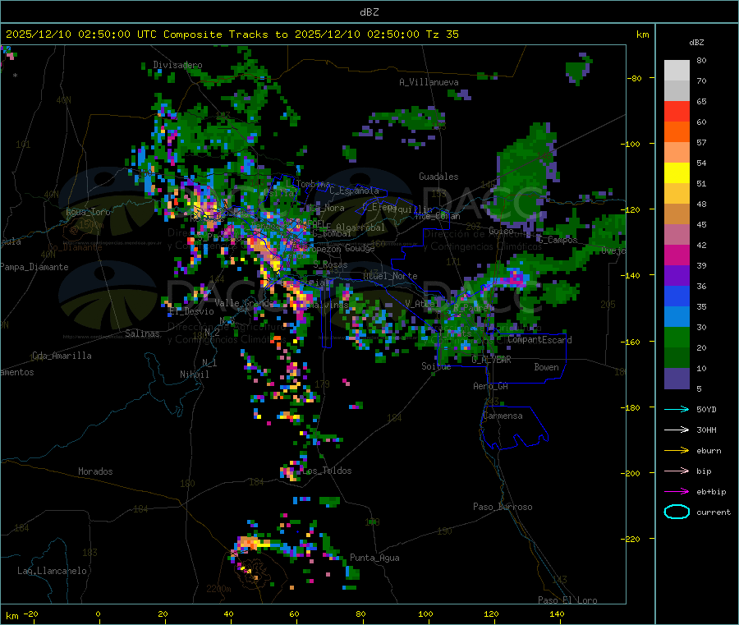Image resolution: width=739 pixels, height=625 pixels.
Task: Select the red 65 dBZ color swatch
Action: [677, 111]
